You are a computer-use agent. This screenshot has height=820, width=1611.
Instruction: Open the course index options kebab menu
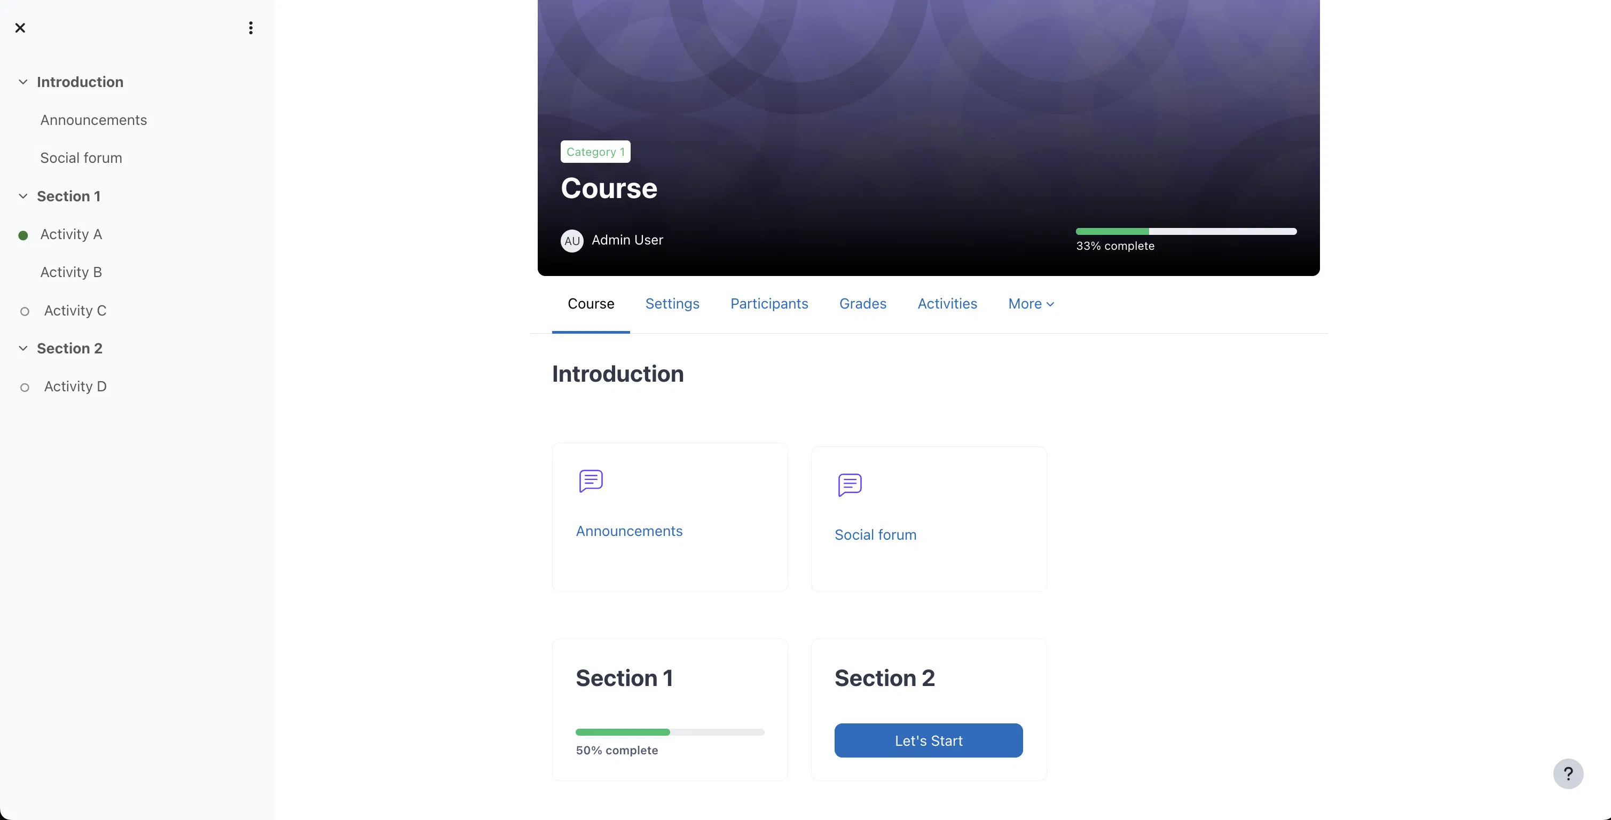[x=250, y=28]
